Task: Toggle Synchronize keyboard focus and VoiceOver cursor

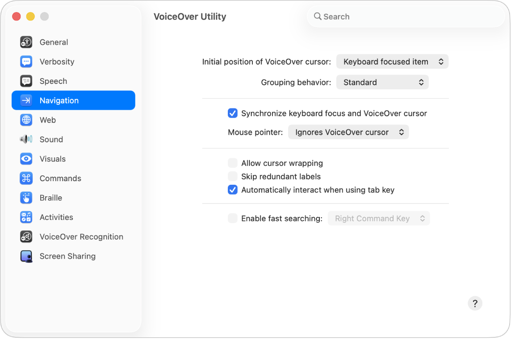Action: 232,113
